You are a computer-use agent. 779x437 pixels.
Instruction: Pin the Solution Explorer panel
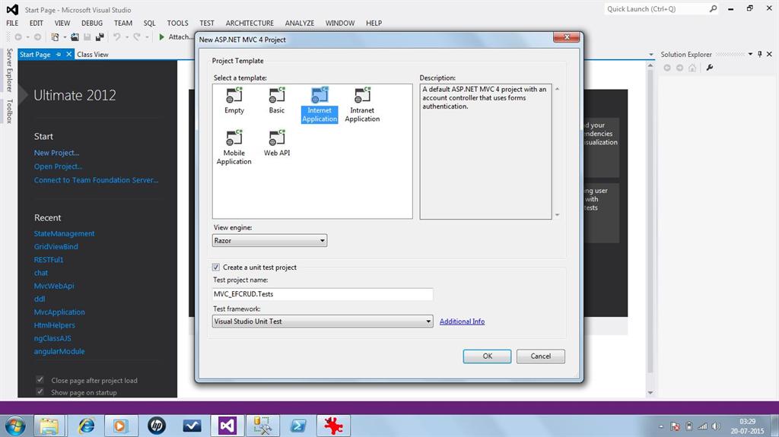(760, 54)
